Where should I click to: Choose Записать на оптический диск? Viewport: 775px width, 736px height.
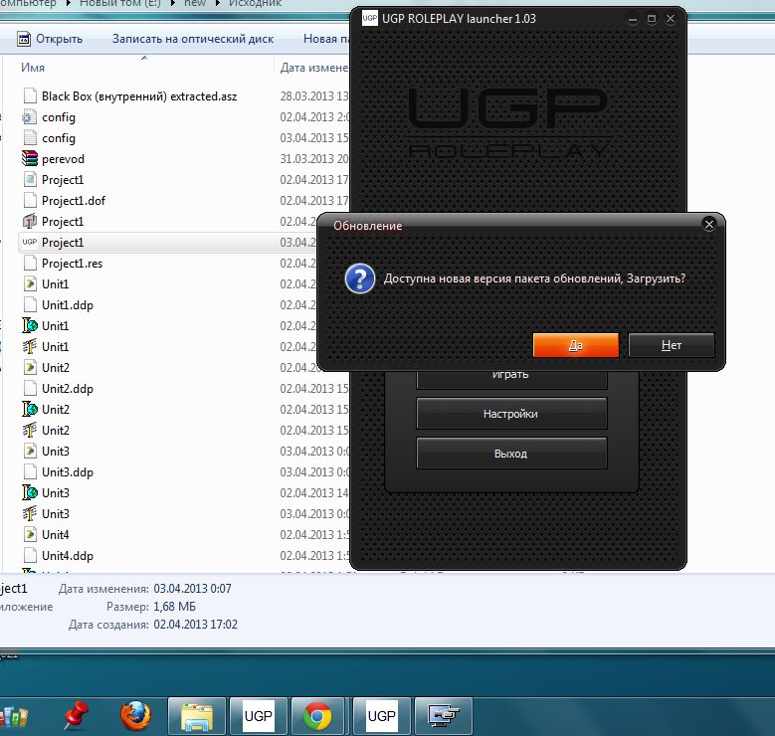pyautogui.click(x=193, y=39)
